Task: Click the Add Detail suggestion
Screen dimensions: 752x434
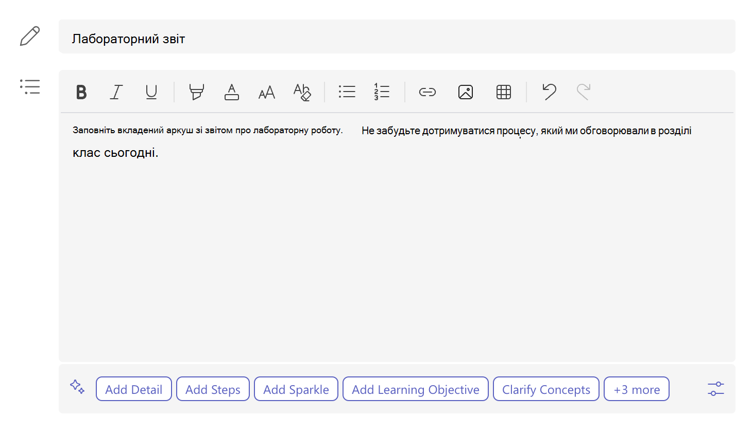Action: pyautogui.click(x=134, y=389)
